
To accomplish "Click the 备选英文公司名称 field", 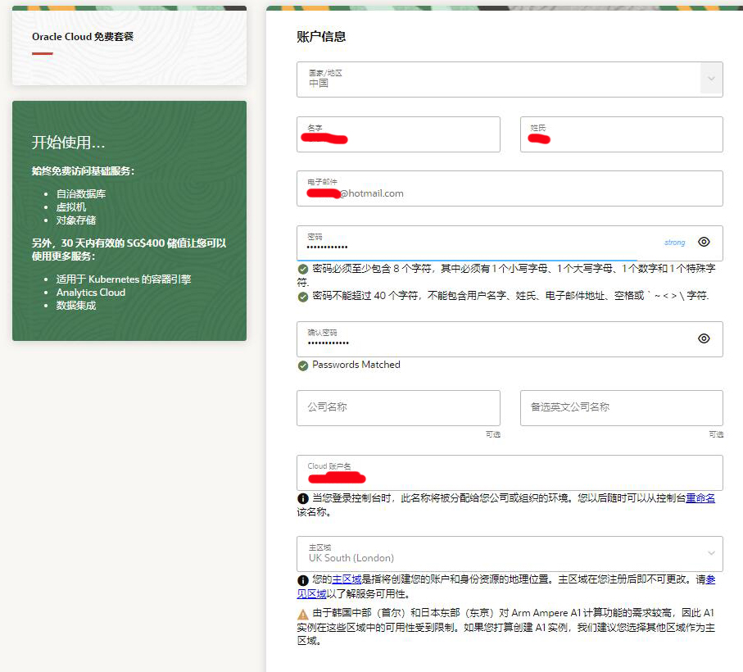I will 621,407.
